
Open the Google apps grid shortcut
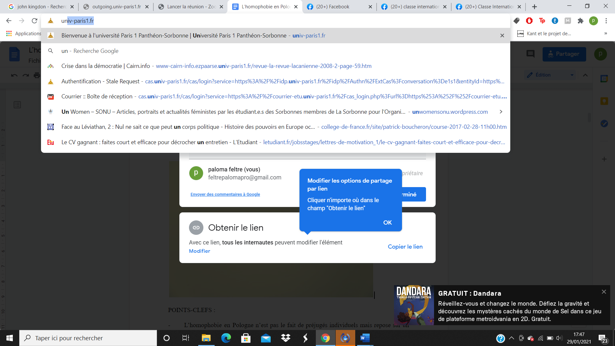[9, 33]
